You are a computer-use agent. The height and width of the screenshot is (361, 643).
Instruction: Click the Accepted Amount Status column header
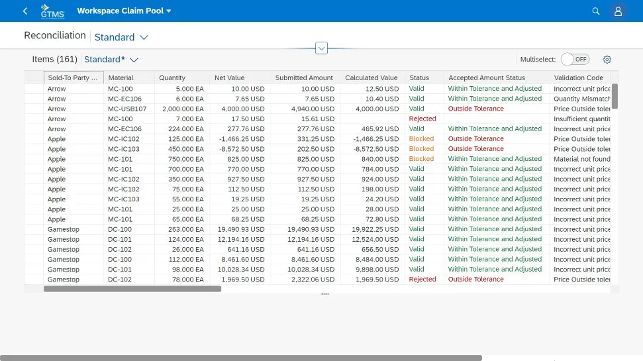tap(486, 78)
